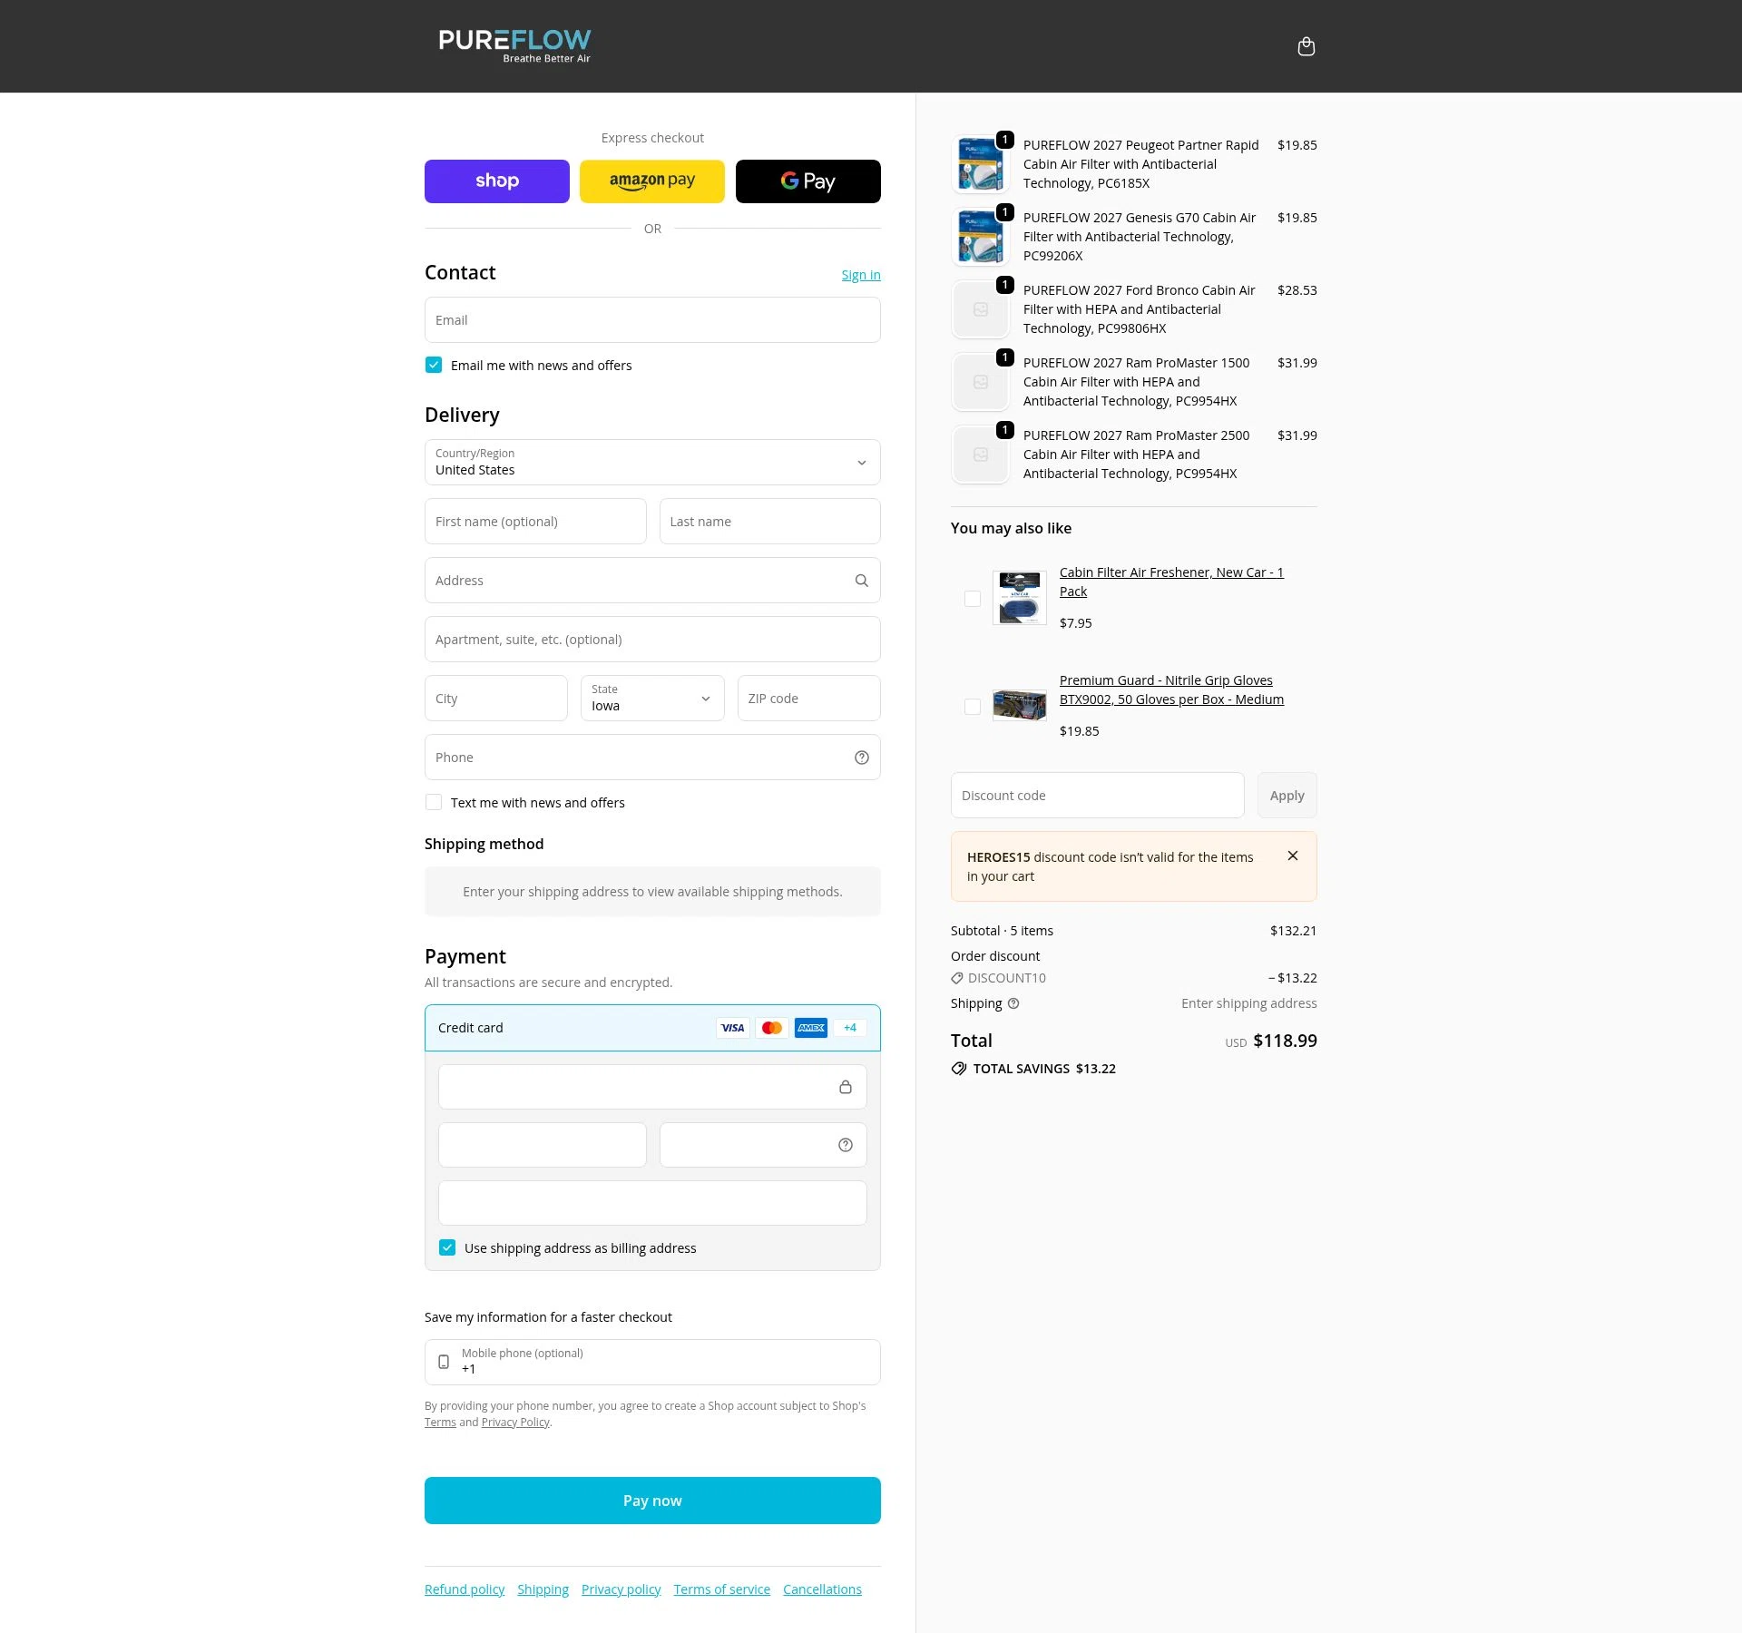This screenshot has width=1742, height=1633.
Task: Click the Cabin Filter Air Freshener thumbnail
Action: [1019, 598]
